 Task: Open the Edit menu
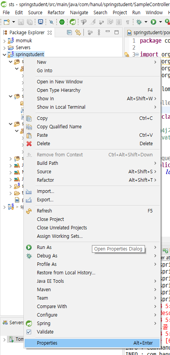[19, 12]
